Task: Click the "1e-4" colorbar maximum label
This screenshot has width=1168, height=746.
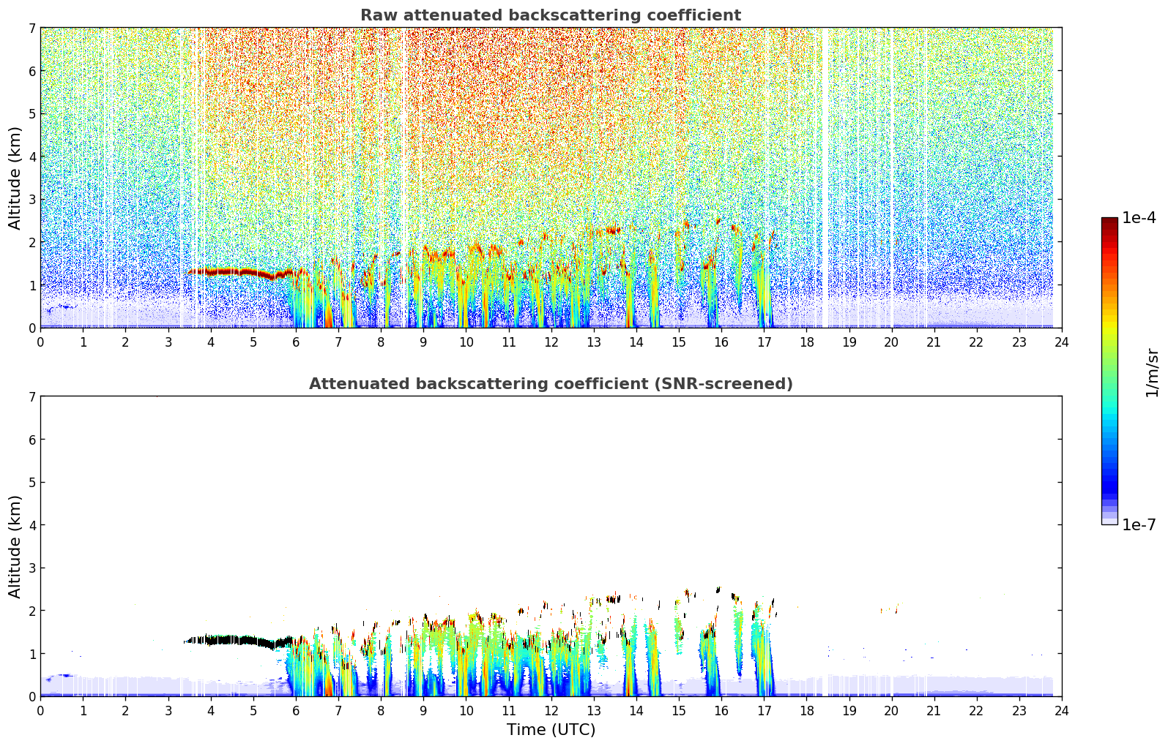Action: click(x=1139, y=218)
